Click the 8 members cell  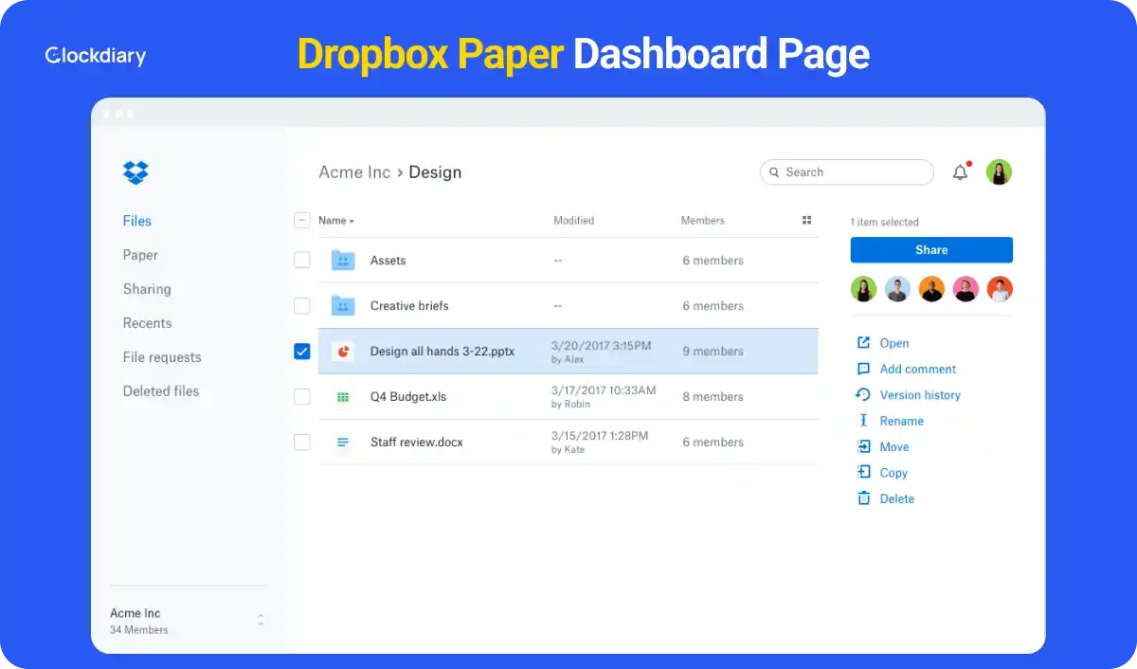click(713, 397)
